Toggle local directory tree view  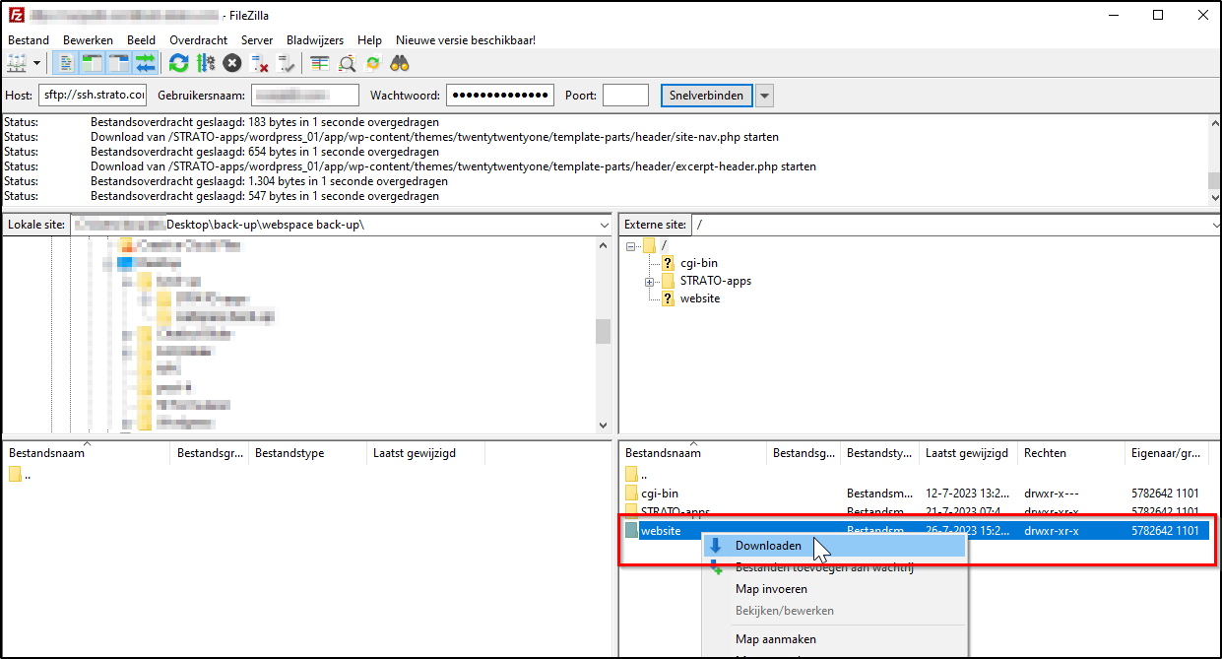click(93, 63)
